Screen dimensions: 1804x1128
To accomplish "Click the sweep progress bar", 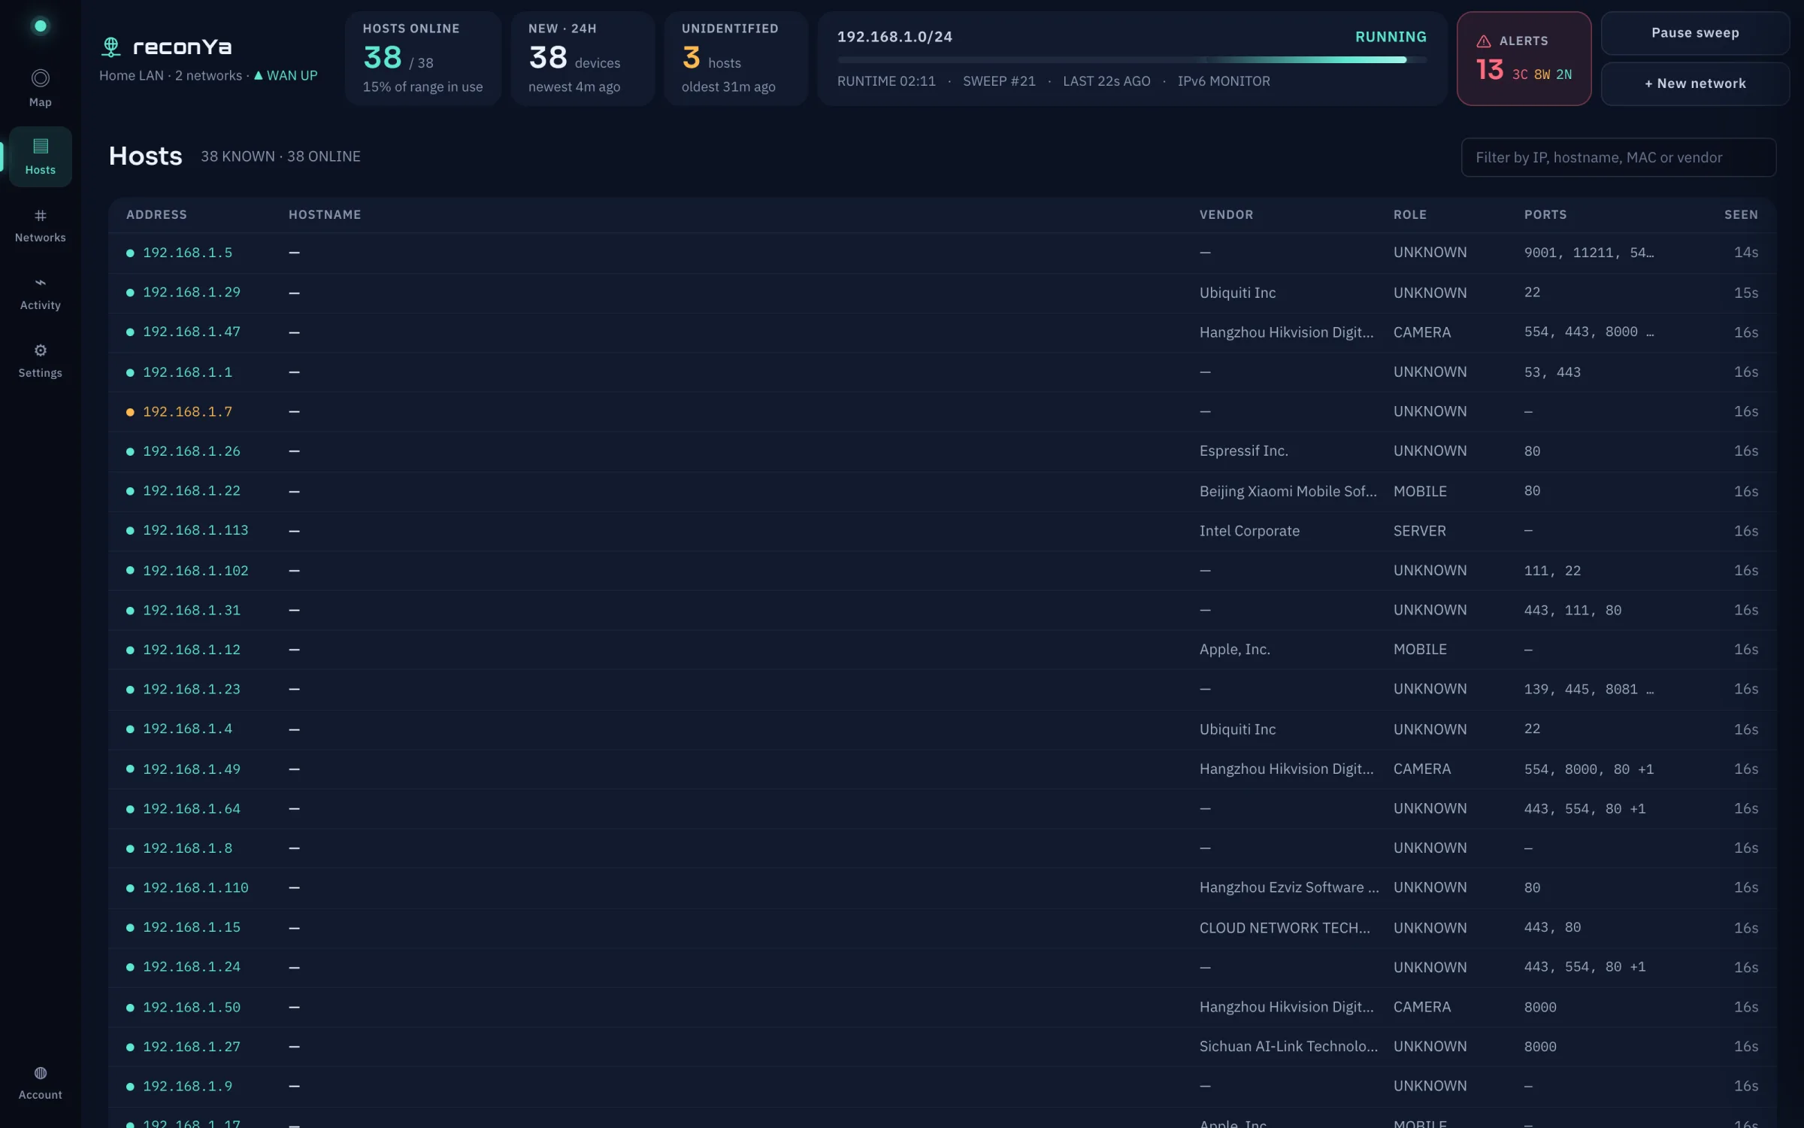I will pyautogui.click(x=1131, y=59).
